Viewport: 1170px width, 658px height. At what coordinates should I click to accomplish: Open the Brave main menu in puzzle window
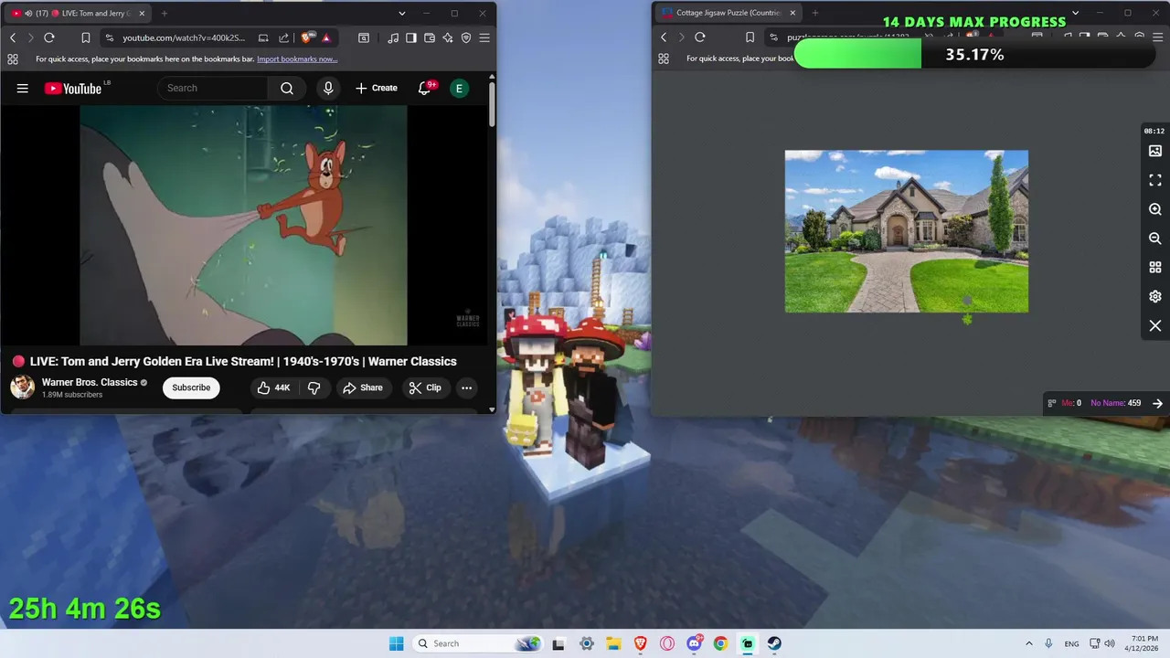1157,37
